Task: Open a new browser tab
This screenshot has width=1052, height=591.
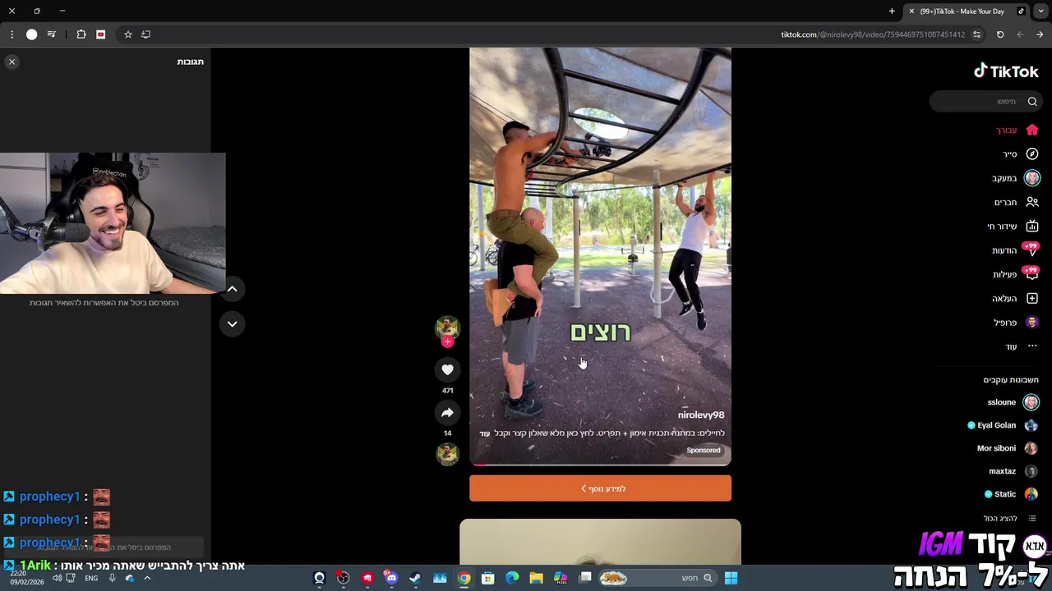Action: pos(892,11)
